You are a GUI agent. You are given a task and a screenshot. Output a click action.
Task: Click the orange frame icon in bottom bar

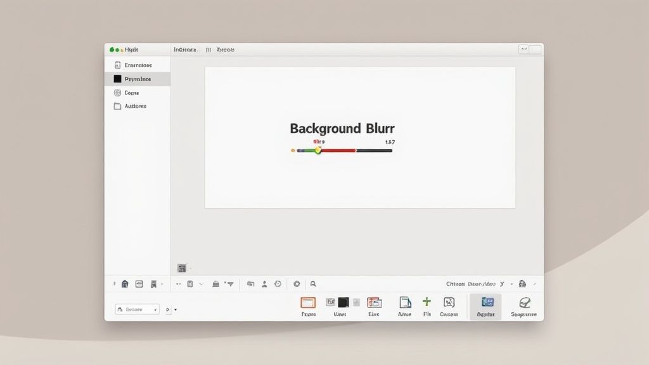coord(308,303)
